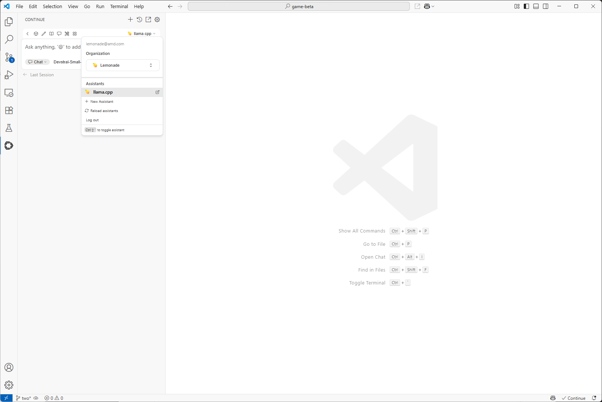The image size is (602, 402).
Task: Open Manage gear in activity bar
Action: tap(9, 385)
